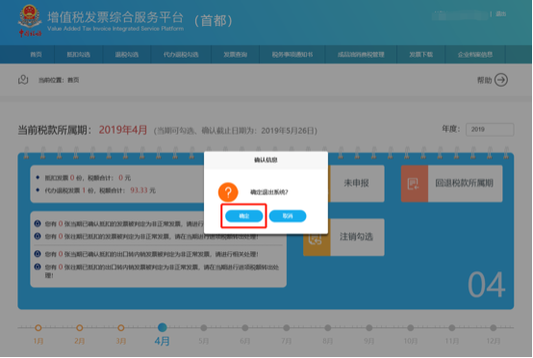Confirm exit with the 确定 button
This screenshot has width=533, height=358.
click(244, 216)
